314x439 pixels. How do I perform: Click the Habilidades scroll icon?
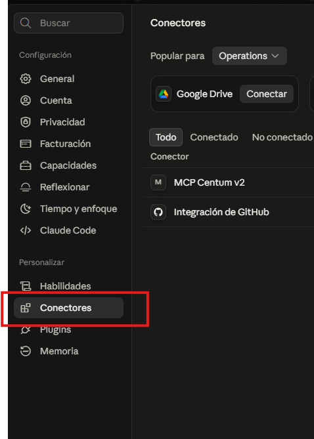[26, 286]
